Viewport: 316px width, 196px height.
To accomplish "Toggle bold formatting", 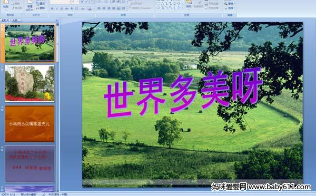I will [x=52, y=8].
